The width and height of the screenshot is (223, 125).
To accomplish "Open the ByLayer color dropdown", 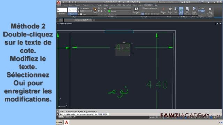I will [x=130, y=11].
